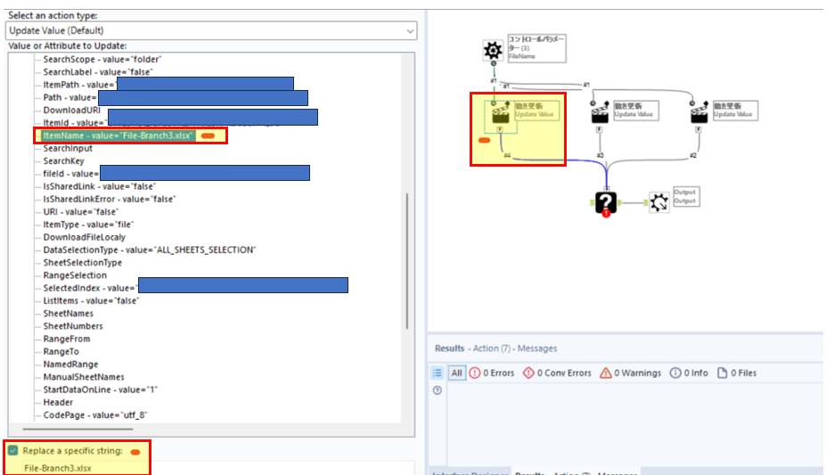The image size is (826, 475).
Task: Select the DownloadFileLocaly row
Action: coord(85,237)
